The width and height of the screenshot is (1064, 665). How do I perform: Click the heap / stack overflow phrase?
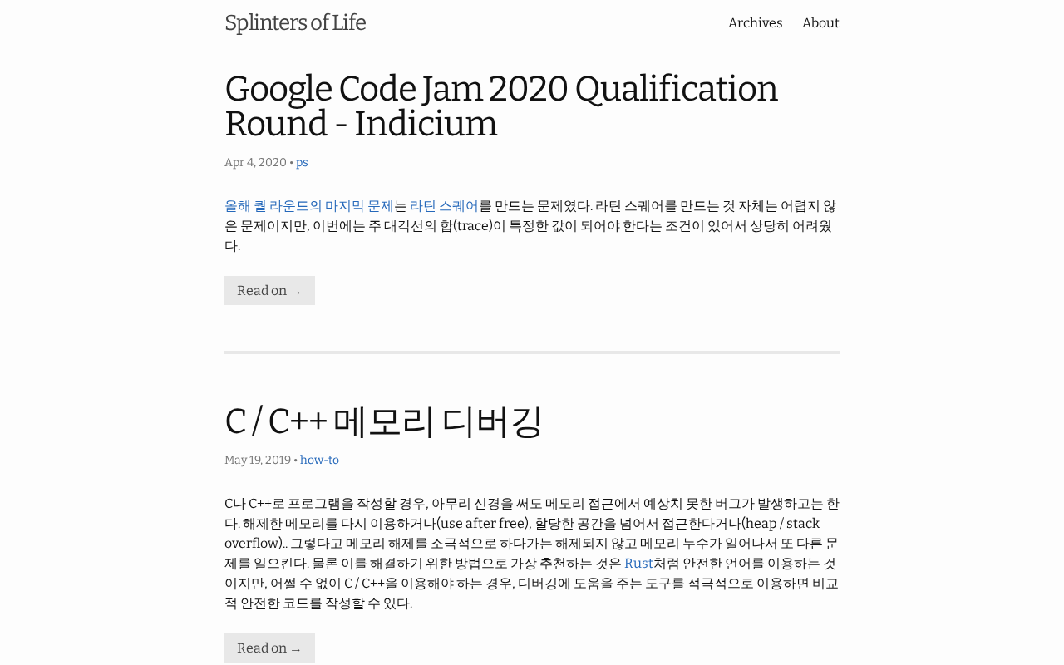click(781, 524)
